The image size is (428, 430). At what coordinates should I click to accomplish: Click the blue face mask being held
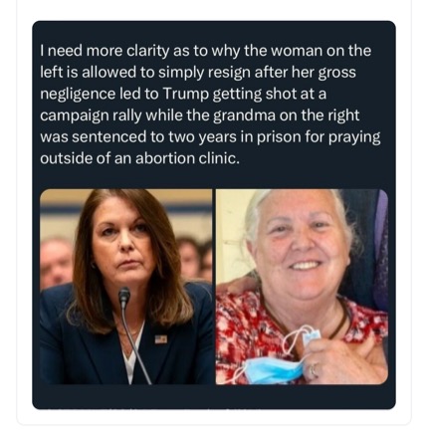coord(272,368)
